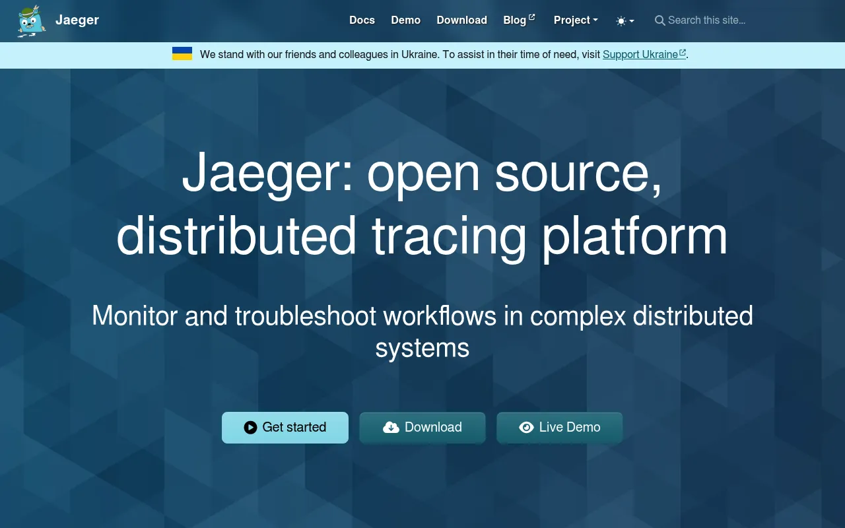Go to the Download page in navbar

coord(461,20)
